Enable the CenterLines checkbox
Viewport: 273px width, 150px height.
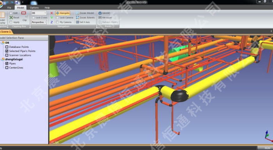(7, 68)
